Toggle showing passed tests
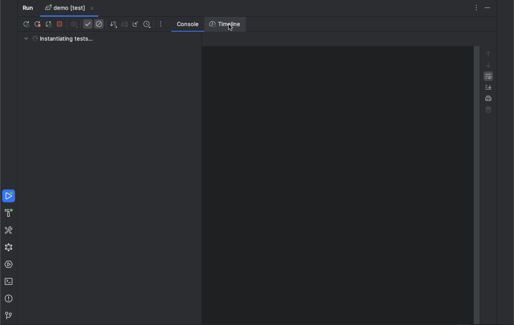This screenshot has height=325, width=514. click(88, 24)
